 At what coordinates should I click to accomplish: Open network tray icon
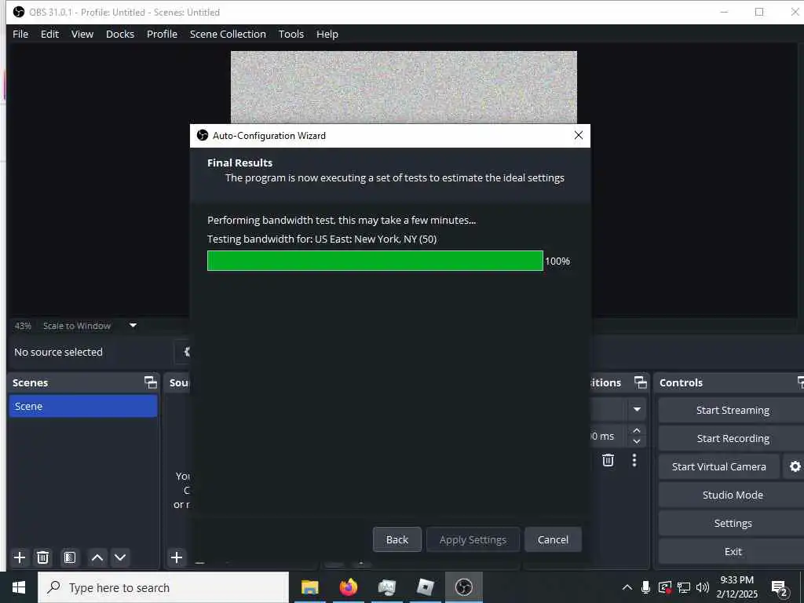(x=684, y=587)
